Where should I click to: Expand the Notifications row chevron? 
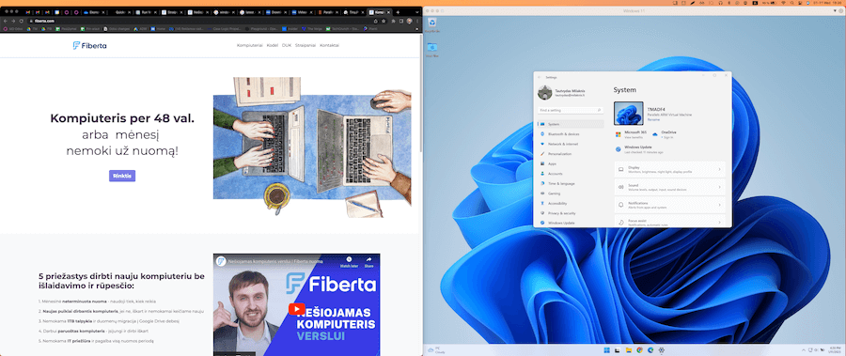[x=719, y=205]
